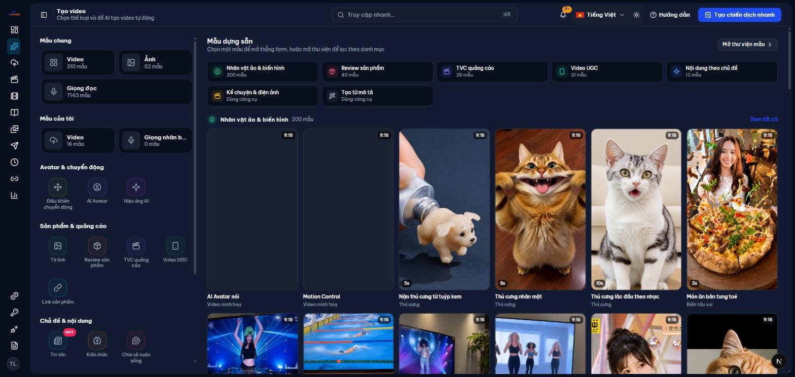795x377 pixels.
Task: Open the Giọng đọc 7143 mẫu card
Action: (x=117, y=92)
